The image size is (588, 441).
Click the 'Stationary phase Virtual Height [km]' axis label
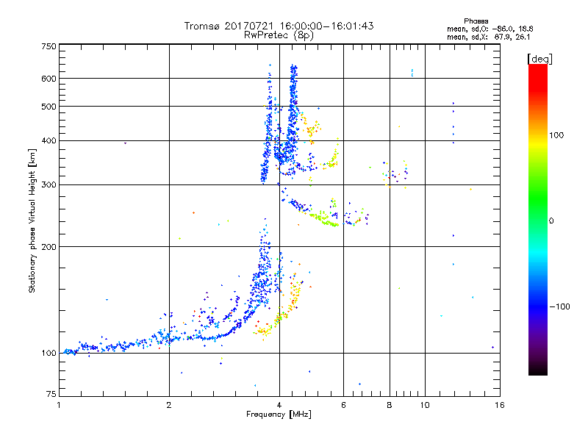click(32, 220)
